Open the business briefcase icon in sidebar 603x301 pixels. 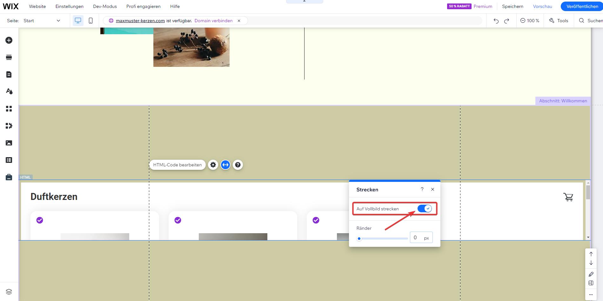9,177
